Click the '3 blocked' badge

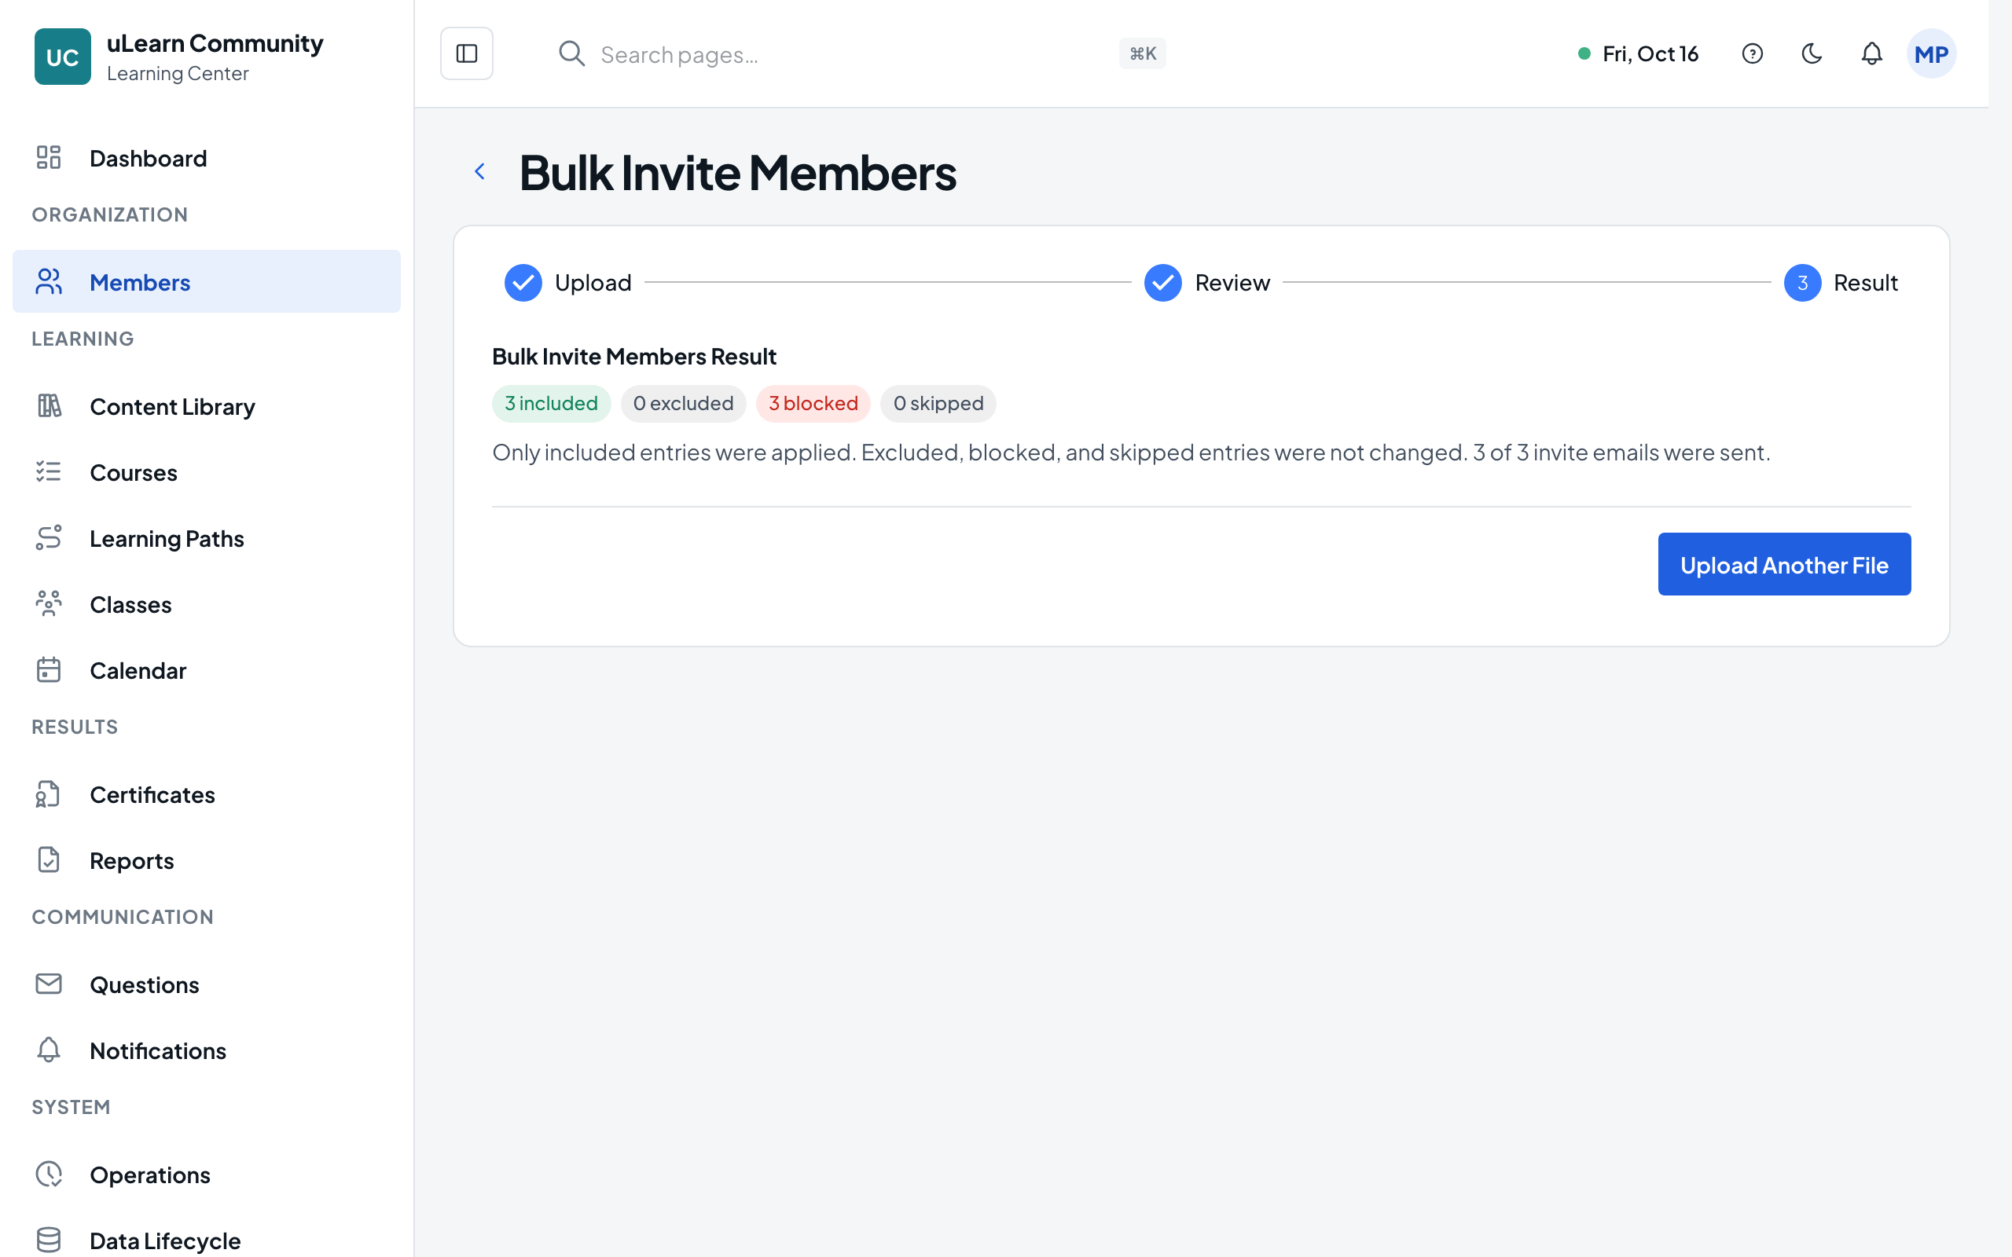point(813,403)
